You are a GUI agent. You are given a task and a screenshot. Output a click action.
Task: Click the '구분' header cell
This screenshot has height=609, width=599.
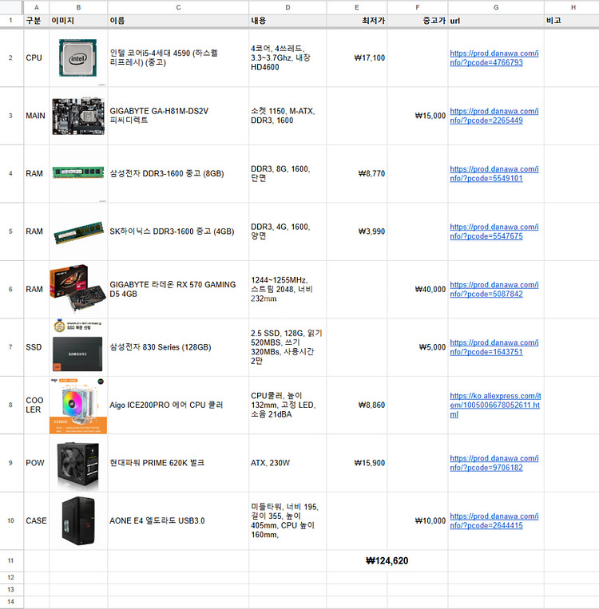point(36,21)
